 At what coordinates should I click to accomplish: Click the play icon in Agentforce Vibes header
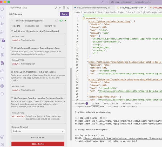pyautogui.click(x=56, y=8)
